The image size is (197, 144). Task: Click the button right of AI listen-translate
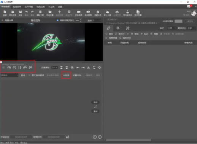point(77,75)
